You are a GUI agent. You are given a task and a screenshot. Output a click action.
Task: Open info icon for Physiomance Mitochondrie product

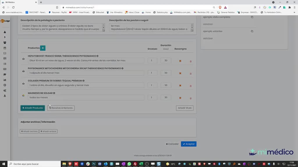point(123,68)
